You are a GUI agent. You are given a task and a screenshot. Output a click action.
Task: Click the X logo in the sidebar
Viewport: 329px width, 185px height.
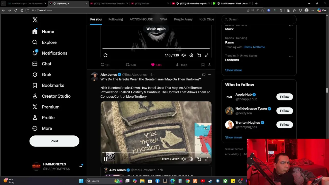pos(35,20)
